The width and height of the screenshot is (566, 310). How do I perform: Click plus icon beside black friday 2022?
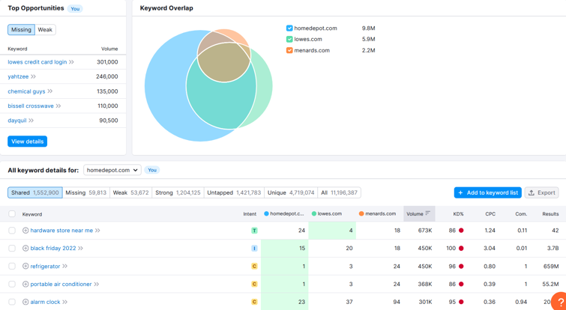coord(25,248)
